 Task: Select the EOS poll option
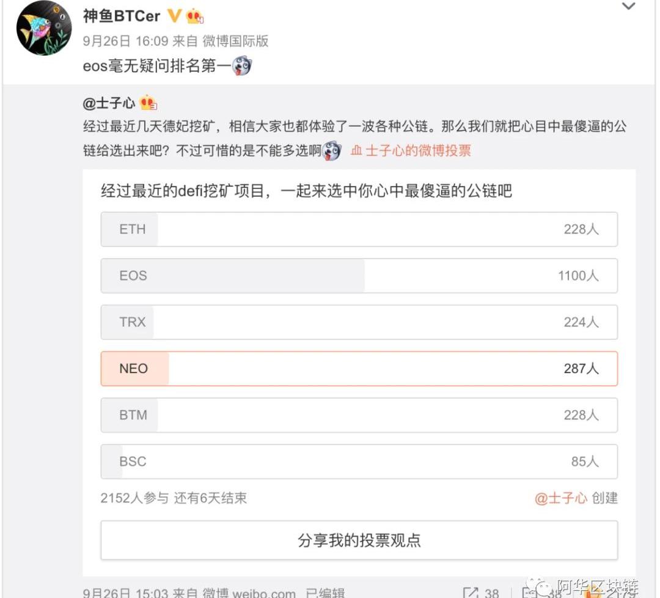tap(359, 276)
